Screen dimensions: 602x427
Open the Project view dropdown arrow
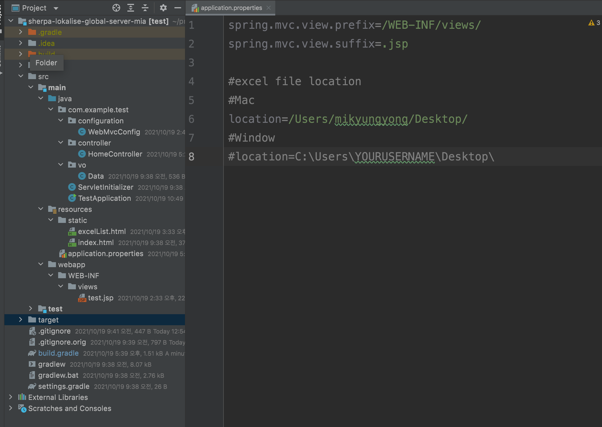(x=56, y=8)
